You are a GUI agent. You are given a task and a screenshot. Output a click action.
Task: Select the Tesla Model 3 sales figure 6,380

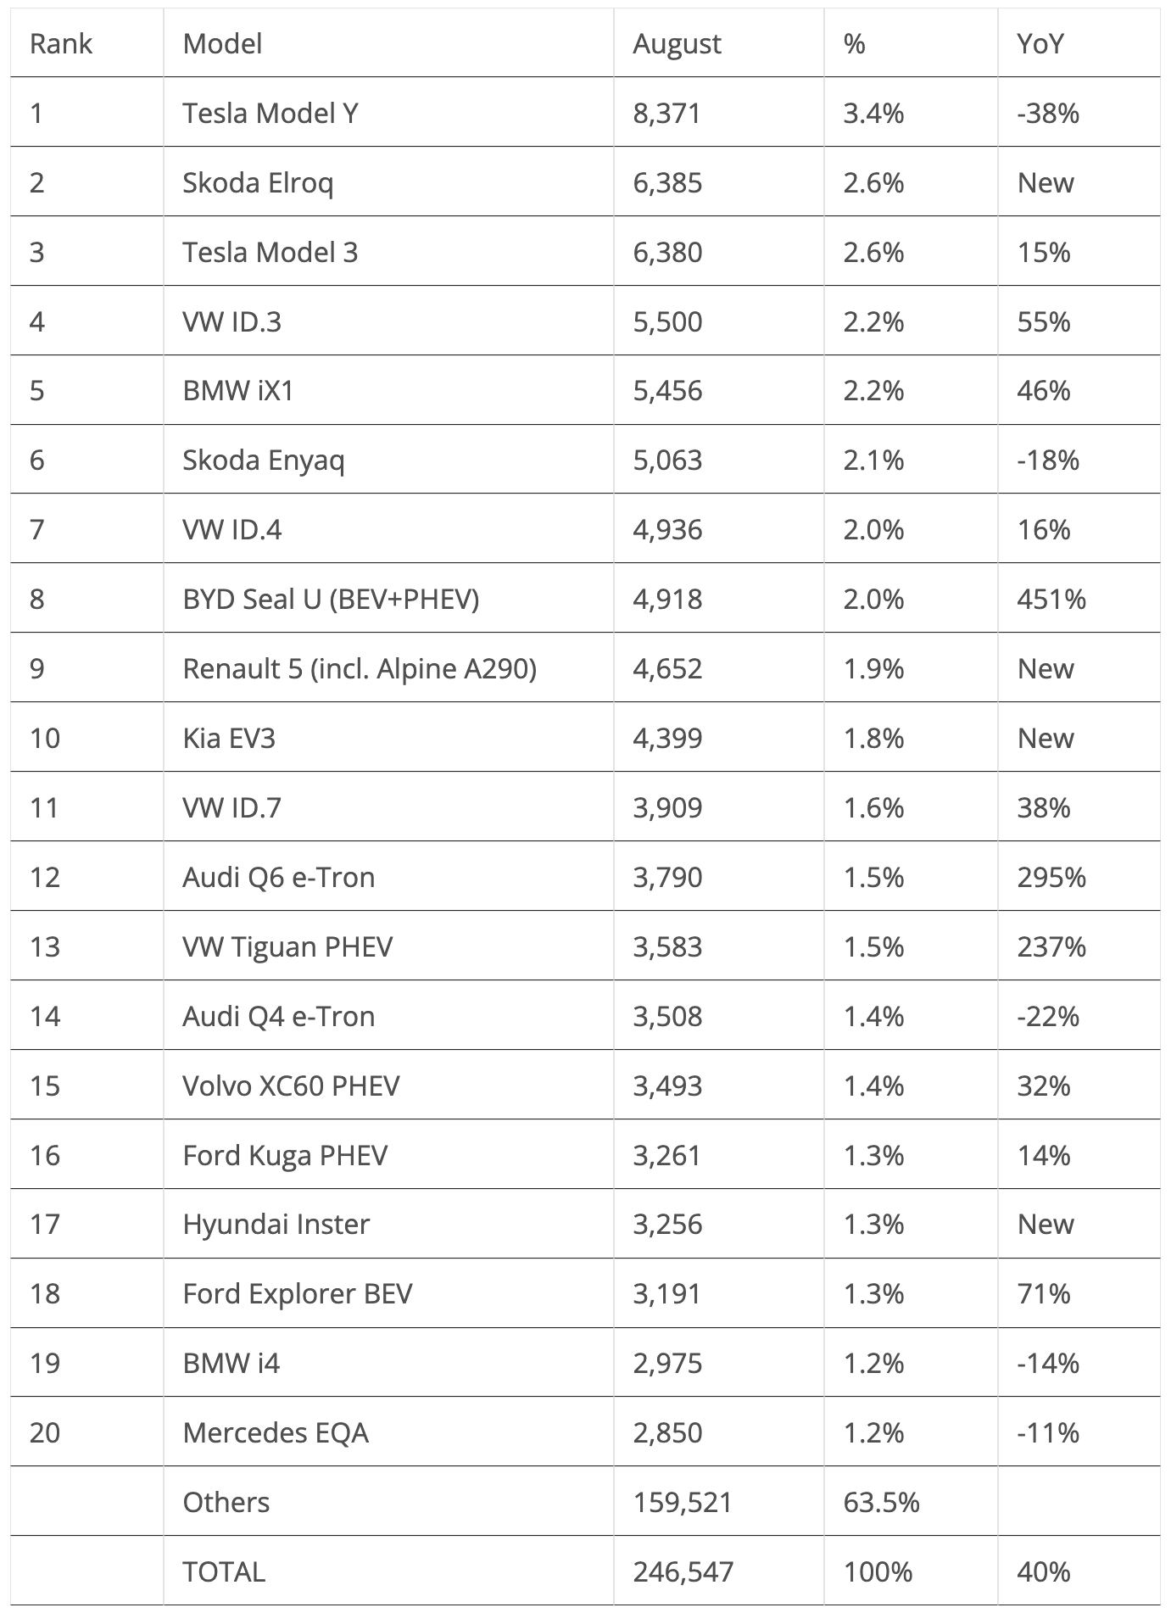point(667,252)
